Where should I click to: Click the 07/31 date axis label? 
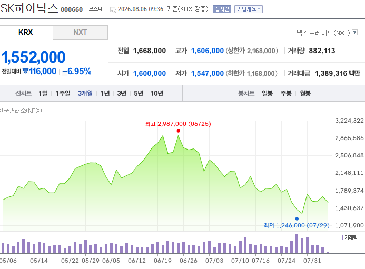click(312, 261)
